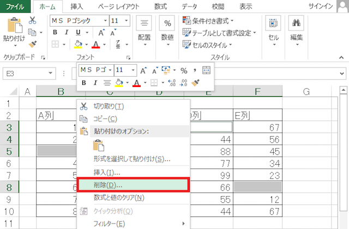The height and width of the screenshot is (229, 349).
Task: Click the Cut scissors icon in ribbon
Action: point(32,20)
